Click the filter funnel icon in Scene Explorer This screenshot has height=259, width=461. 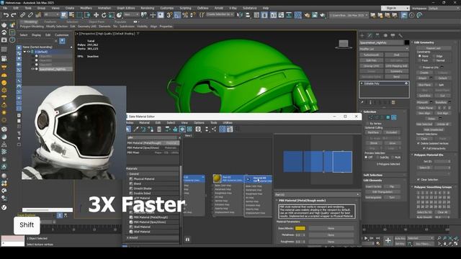(62, 41)
